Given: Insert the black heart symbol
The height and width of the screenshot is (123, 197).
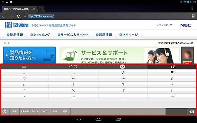Looking at the screenshot, I should (172, 72).
